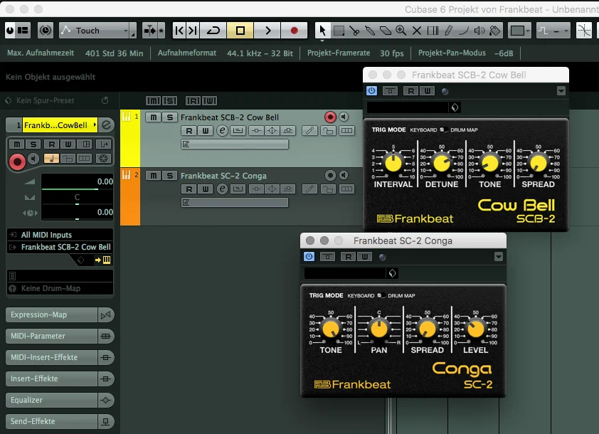Click the Conga PAN knob
The image size is (599, 434).
click(x=379, y=329)
